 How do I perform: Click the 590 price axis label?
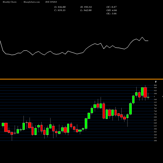point(156,129)
